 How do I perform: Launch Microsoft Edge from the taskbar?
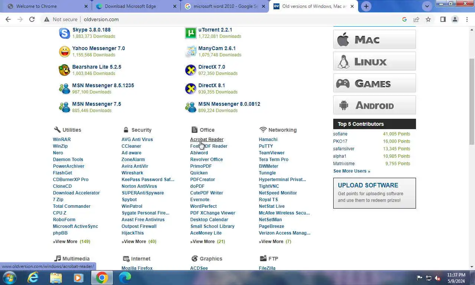pyautogui.click(x=125, y=278)
